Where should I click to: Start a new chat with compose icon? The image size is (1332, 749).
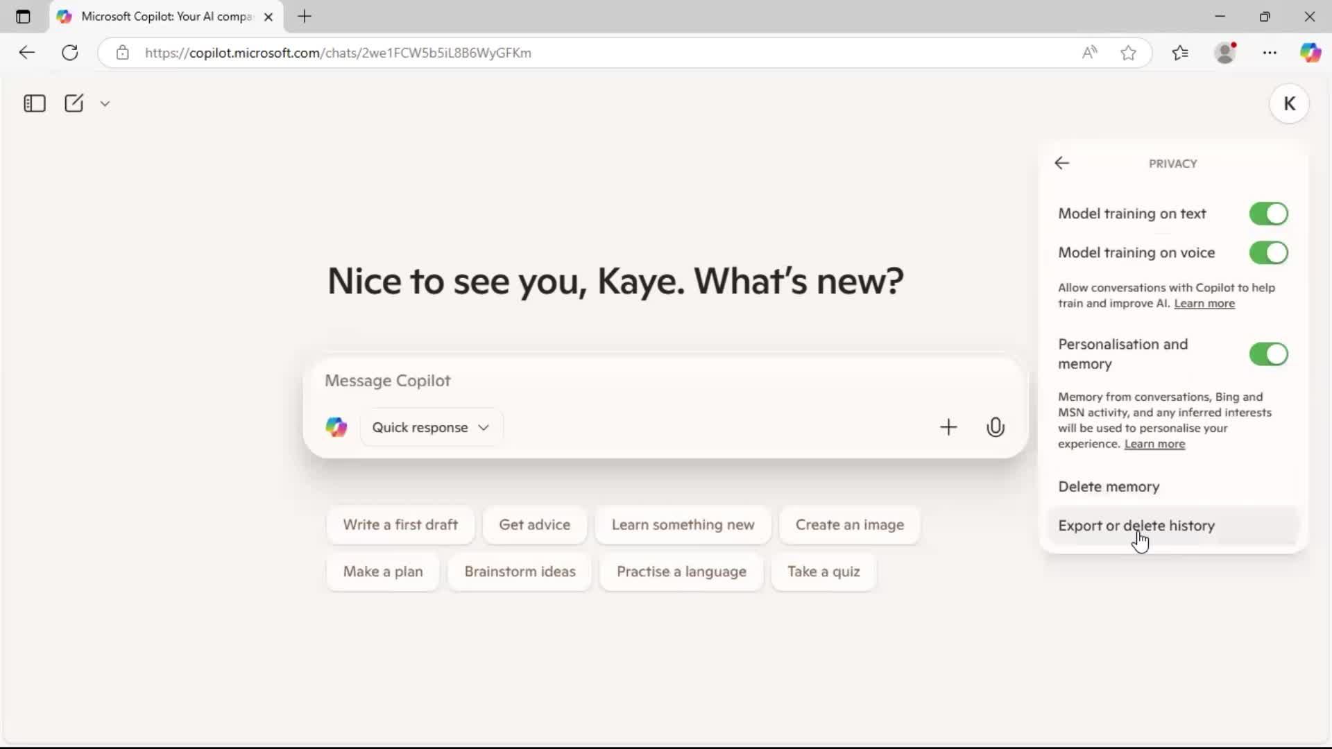tap(74, 103)
